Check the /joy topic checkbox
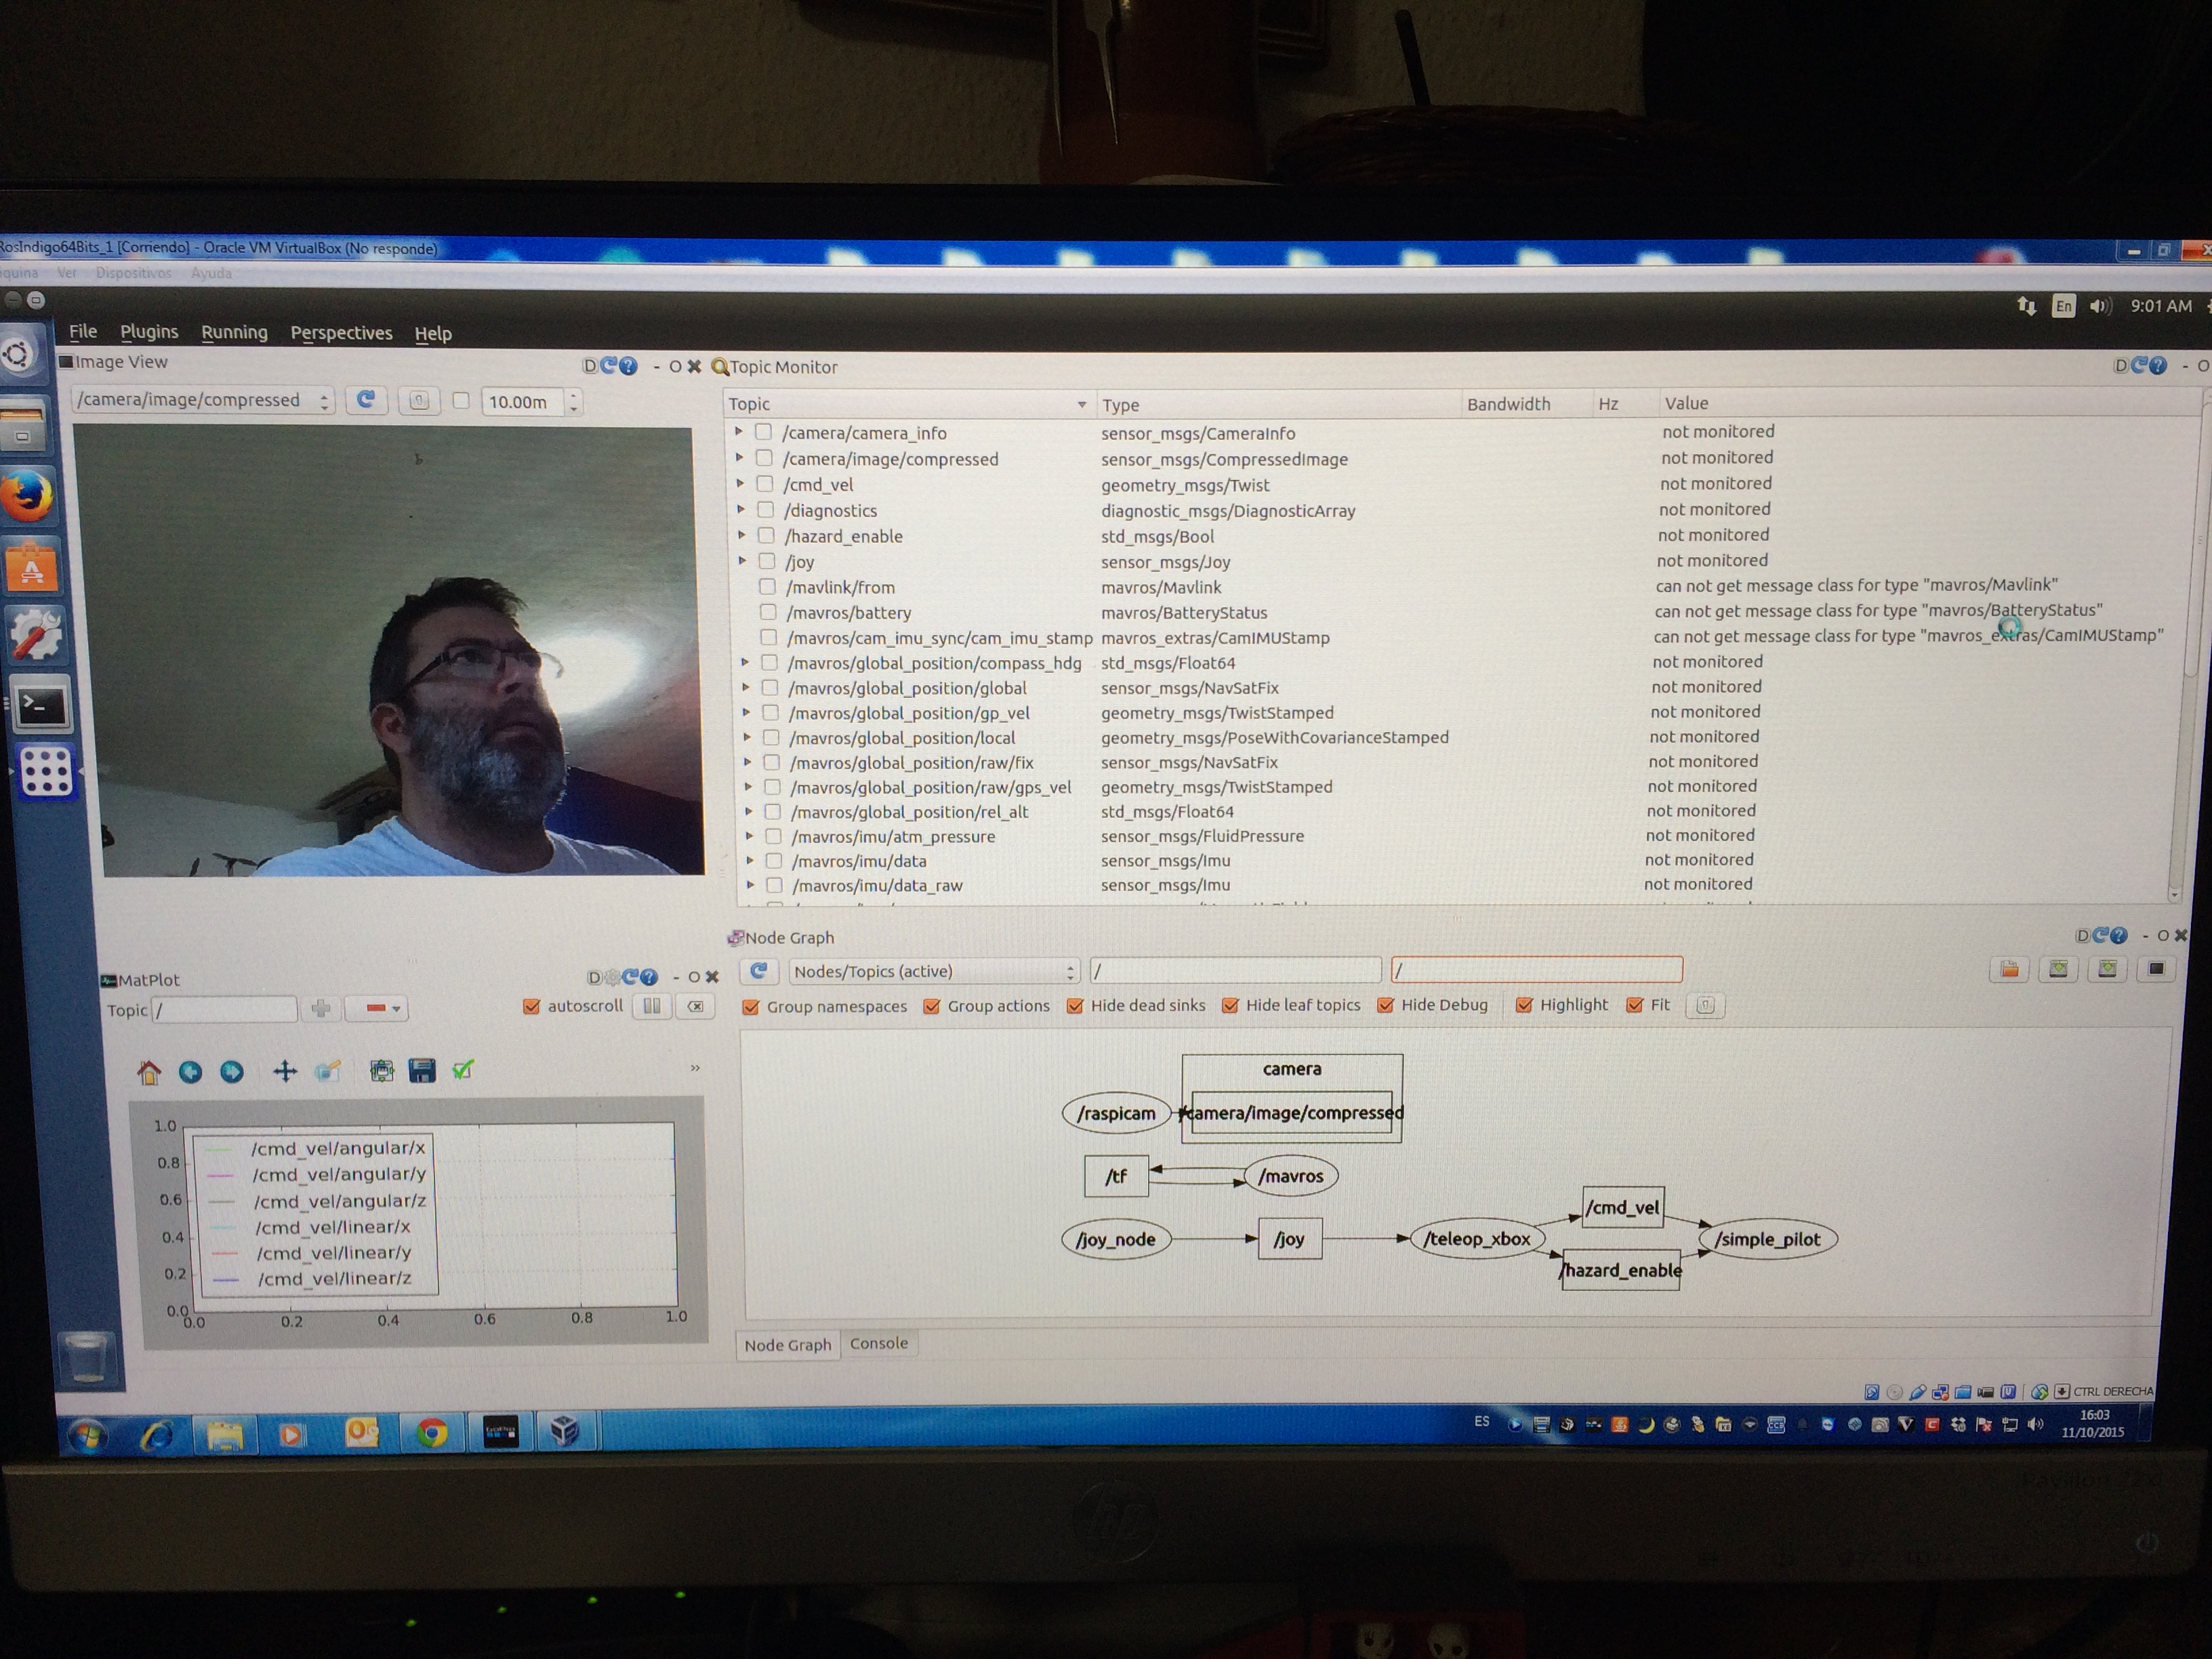Image resolution: width=2212 pixels, height=1659 pixels. [767, 561]
